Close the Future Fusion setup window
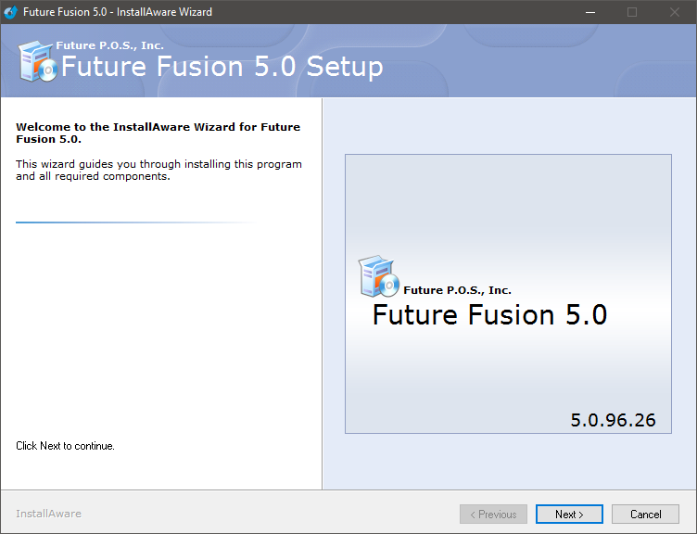 675,12
